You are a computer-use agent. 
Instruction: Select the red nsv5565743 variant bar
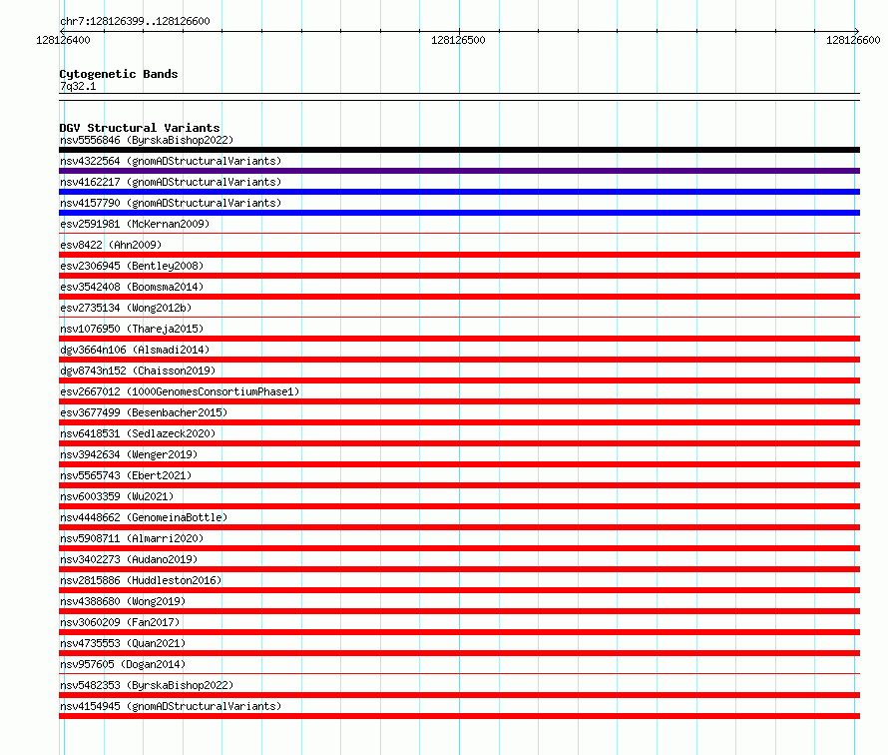[x=459, y=485]
